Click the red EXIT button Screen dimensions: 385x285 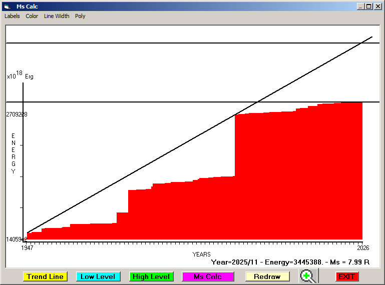coord(346,276)
